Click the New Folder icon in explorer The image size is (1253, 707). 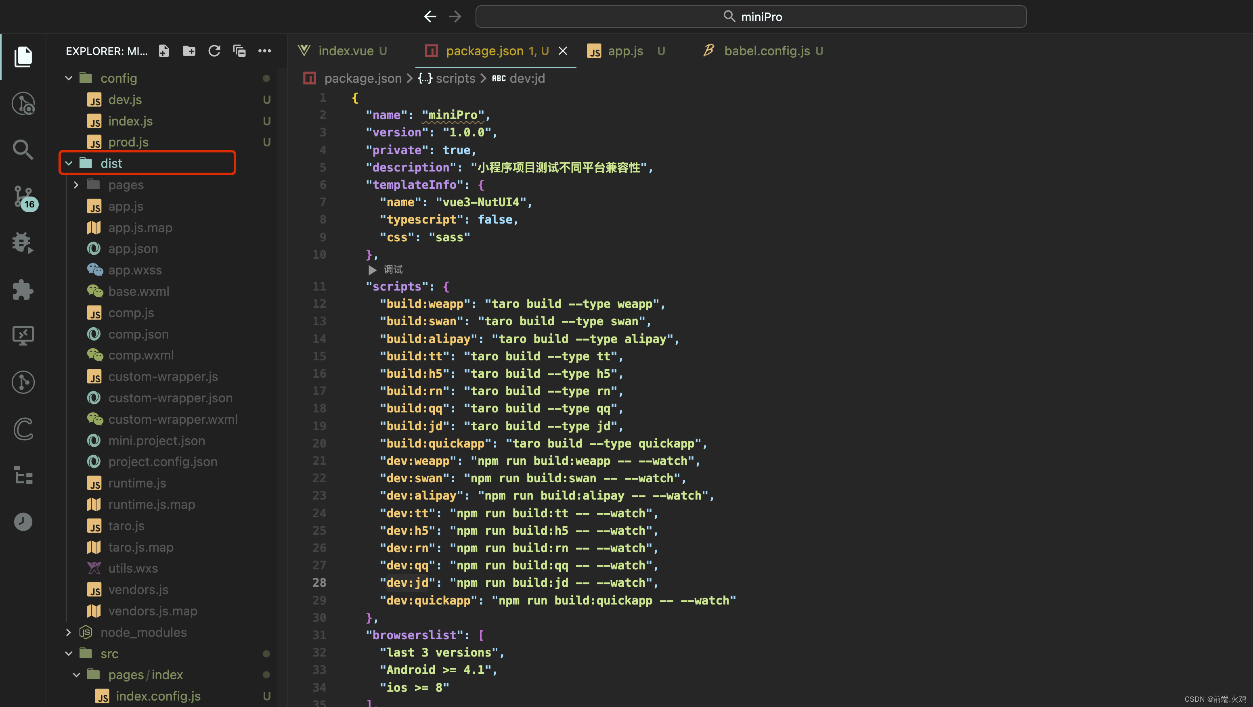pos(189,50)
